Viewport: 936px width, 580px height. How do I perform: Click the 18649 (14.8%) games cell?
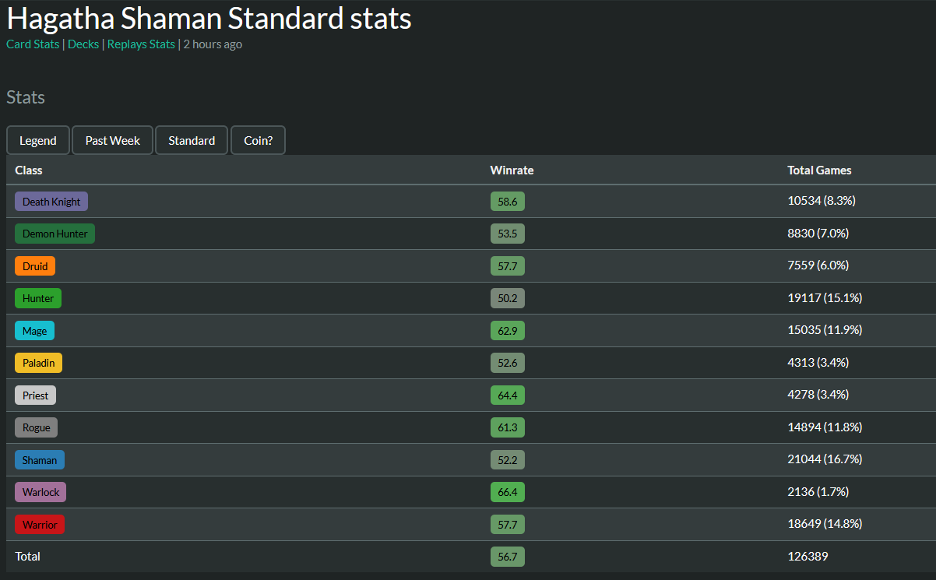pyautogui.click(x=825, y=523)
